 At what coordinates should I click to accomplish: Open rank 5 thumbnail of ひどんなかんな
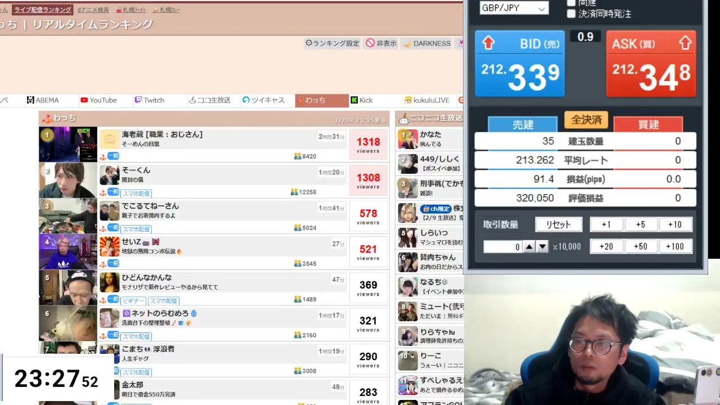68,287
